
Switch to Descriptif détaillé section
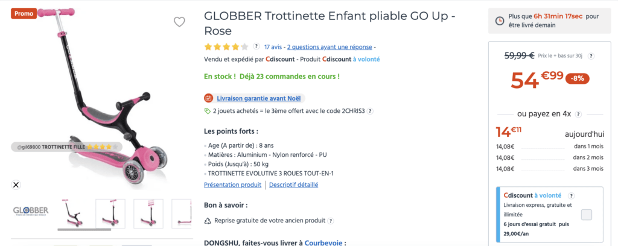(x=294, y=184)
